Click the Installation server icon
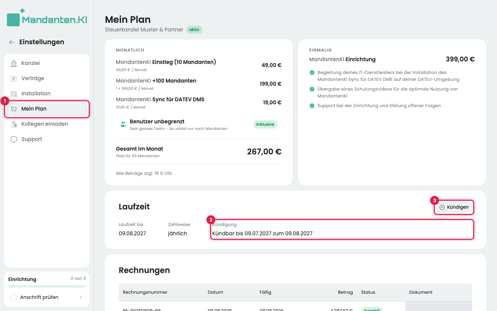497x311 pixels. click(x=14, y=94)
